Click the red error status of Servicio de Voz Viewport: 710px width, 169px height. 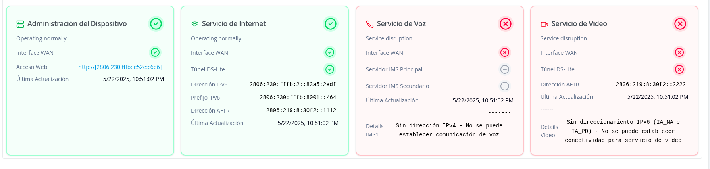(x=505, y=24)
